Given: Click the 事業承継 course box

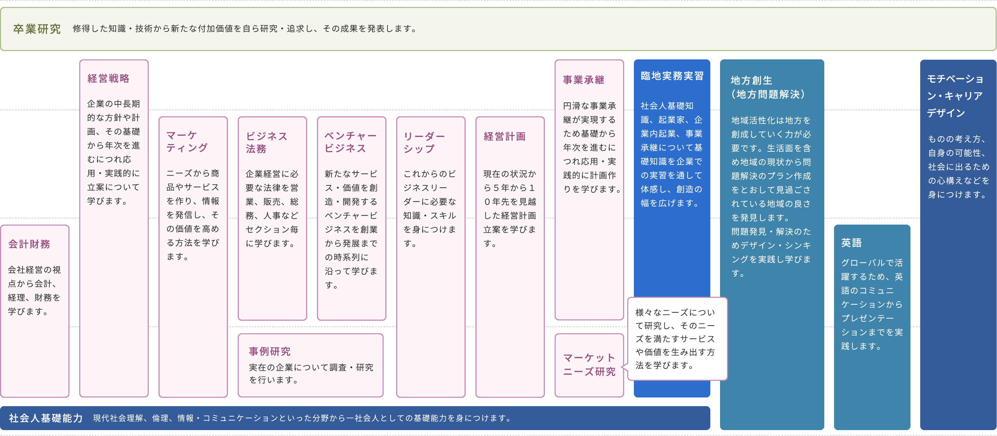Looking at the screenshot, I should [589, 190].
